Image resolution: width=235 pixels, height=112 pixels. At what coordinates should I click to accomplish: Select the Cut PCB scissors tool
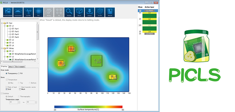coord(28,12)
